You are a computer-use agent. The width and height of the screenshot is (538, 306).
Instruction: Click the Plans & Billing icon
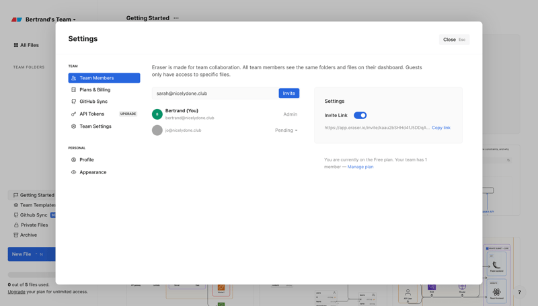73,89
